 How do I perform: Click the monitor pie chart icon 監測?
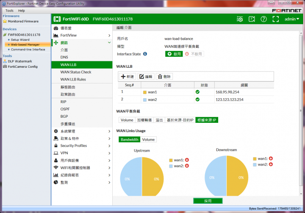pos(56,182)
